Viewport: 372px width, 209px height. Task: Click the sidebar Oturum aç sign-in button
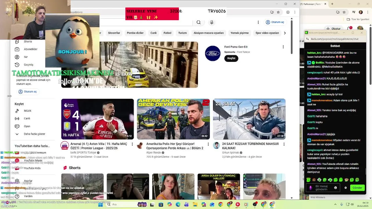28,91
